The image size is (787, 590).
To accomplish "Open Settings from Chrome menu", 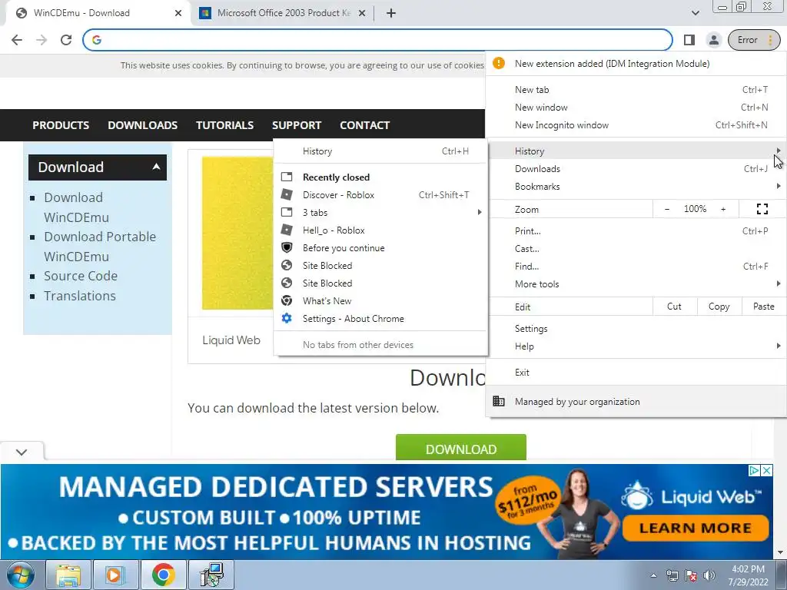I will click(636, 329).
